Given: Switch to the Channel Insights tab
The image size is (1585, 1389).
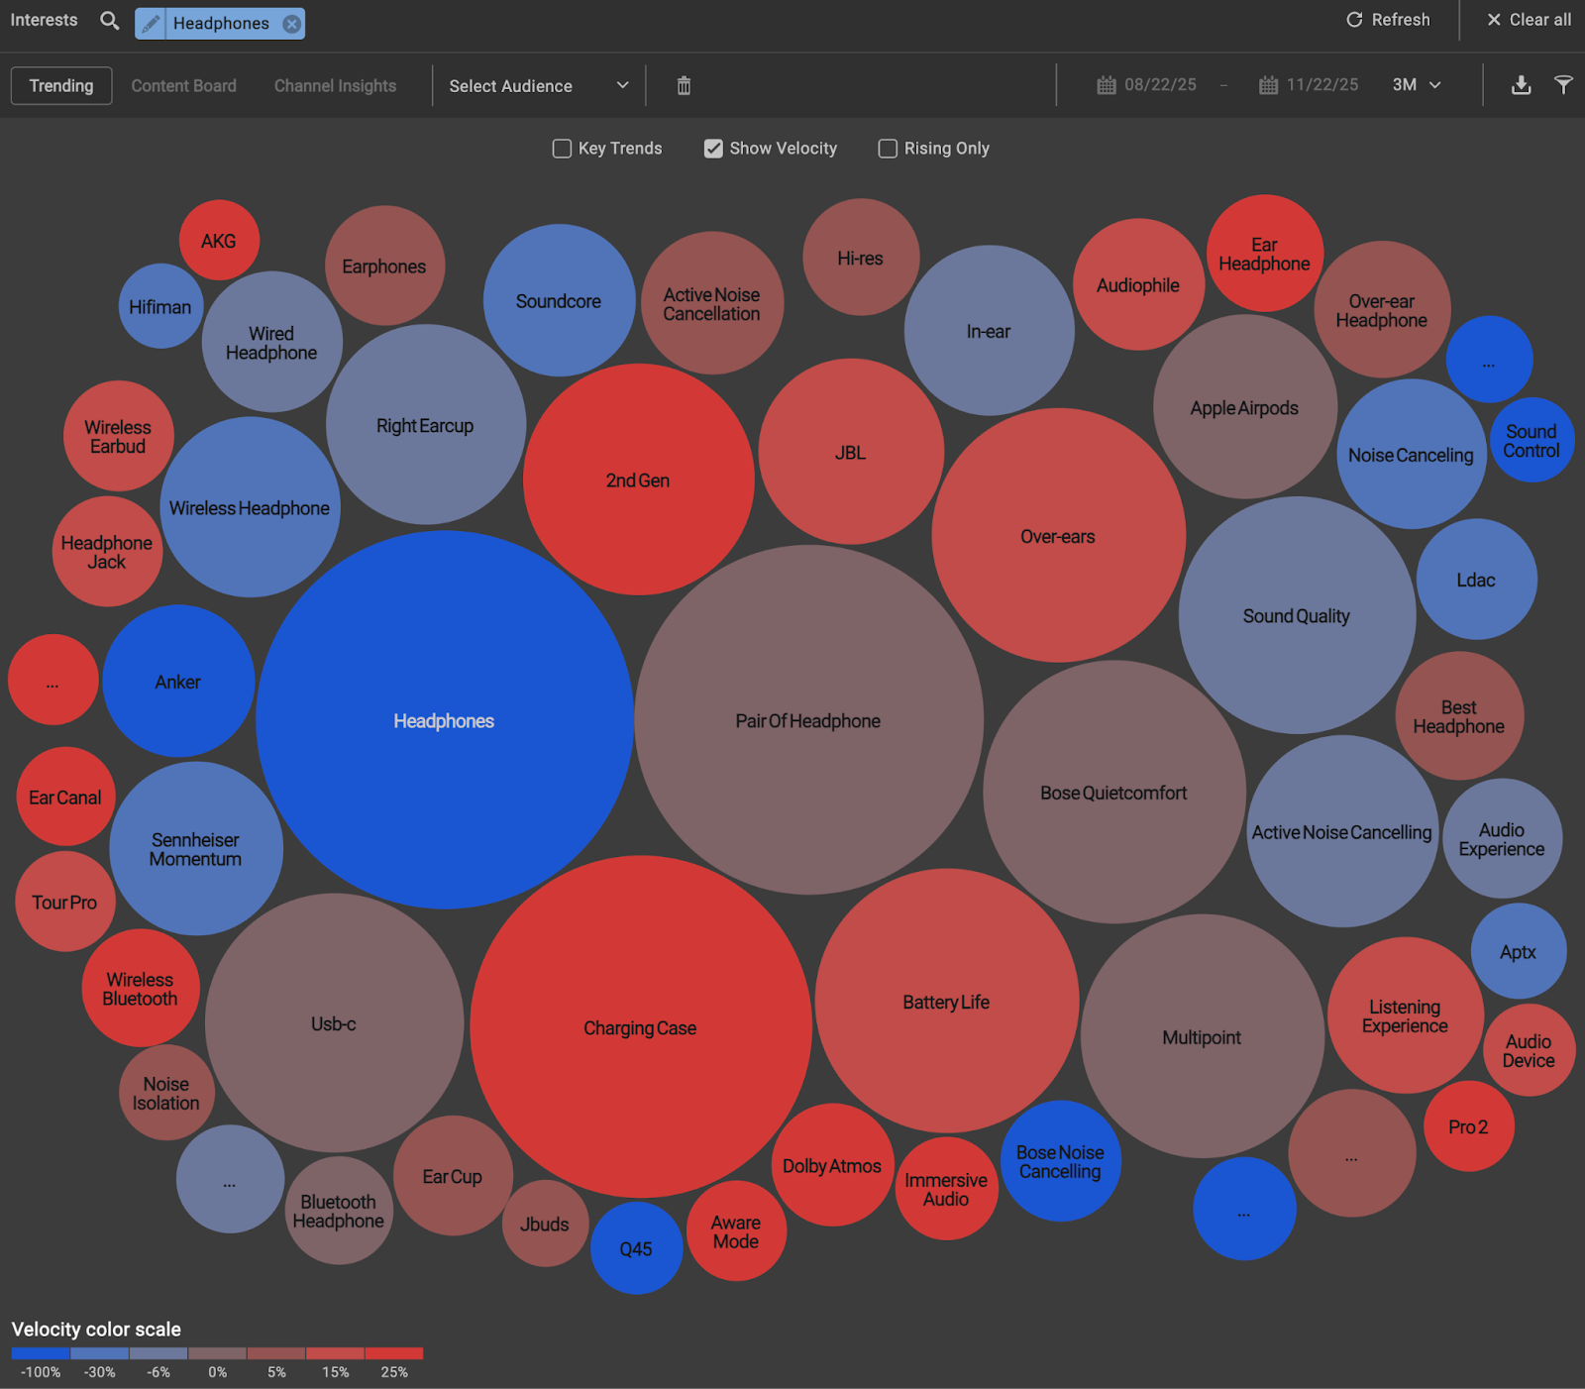Looking at the screenshot, I should point(334,85).
